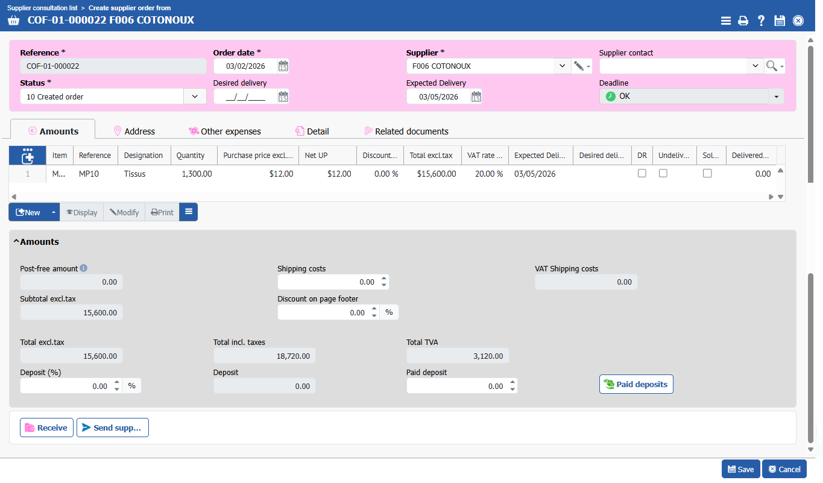The height and width of the screenshot is (483, 823).
Task: Enable the Undelivered checkbox on row 1
Action: (x=663, y=174)
